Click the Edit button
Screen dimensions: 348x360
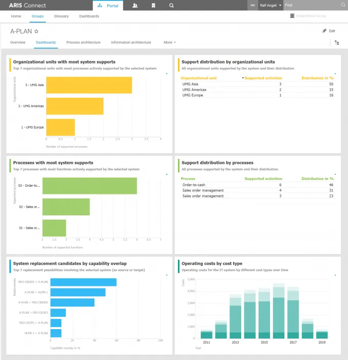[x=329, y=31]
